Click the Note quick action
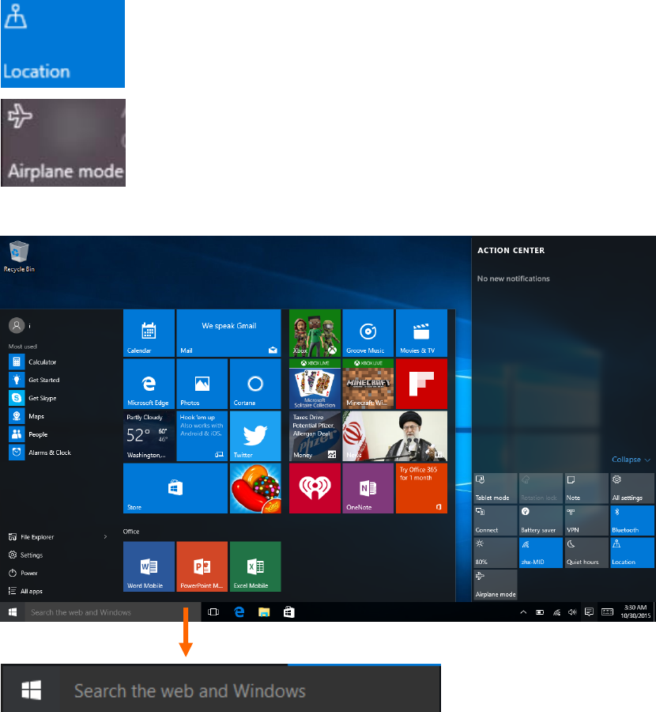The width and height of the screenshot is (656, 712). click(x=586, y=488)
